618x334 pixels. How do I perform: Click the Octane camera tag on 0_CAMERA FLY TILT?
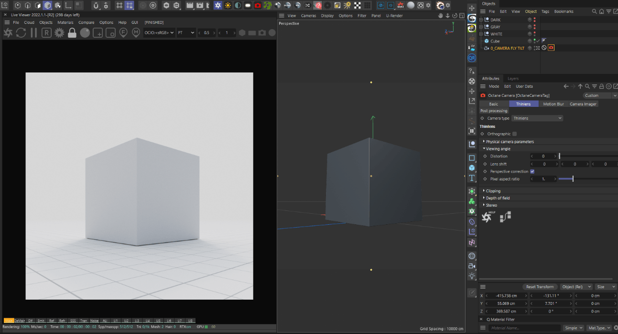coord(551,48)
